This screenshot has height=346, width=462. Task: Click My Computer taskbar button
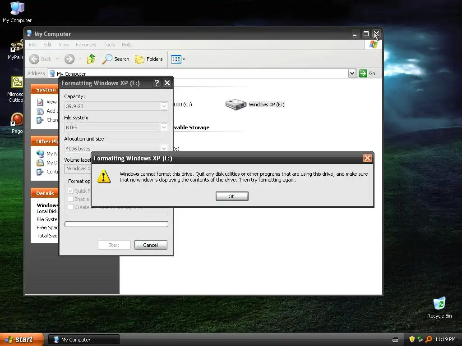coord(83,340)
